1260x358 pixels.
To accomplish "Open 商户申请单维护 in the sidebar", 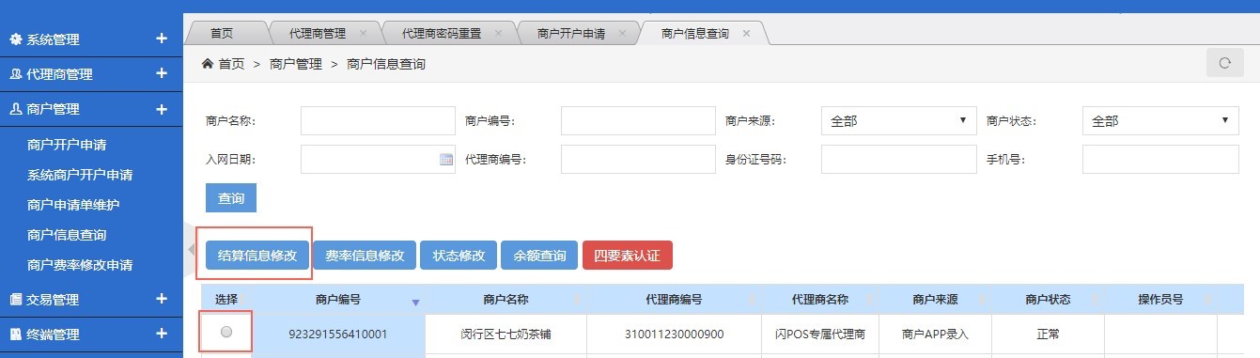I will click(x=73, y=205).
